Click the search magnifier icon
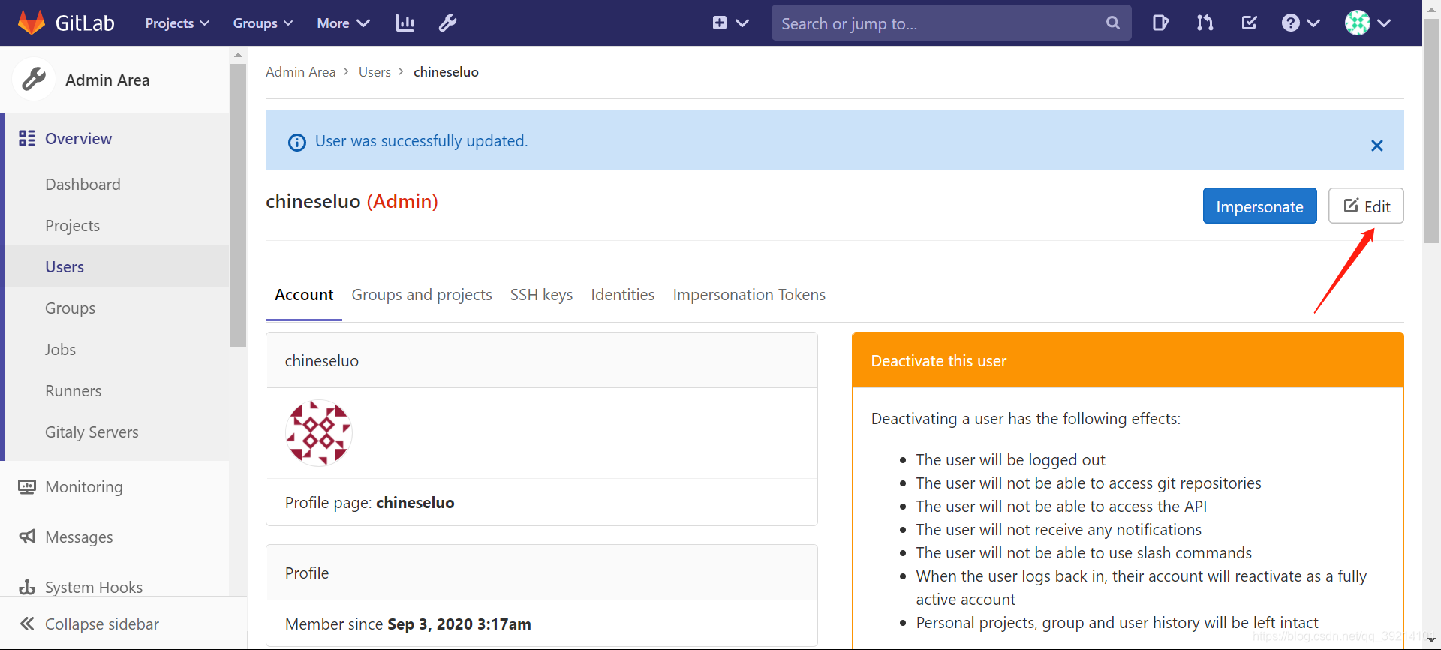This screenshot has width=1441, height=650. [1113, 23]
